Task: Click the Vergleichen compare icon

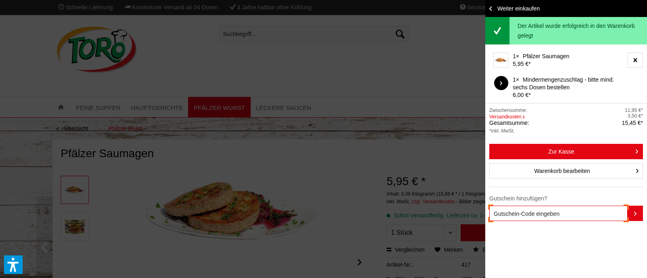Action: coord(389,250)
